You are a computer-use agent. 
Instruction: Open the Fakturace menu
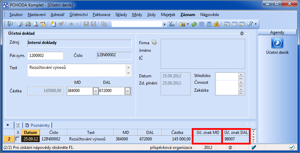[x=102, y=15]
